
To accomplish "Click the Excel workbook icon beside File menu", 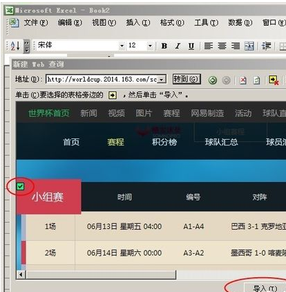I will click(14, 23).
